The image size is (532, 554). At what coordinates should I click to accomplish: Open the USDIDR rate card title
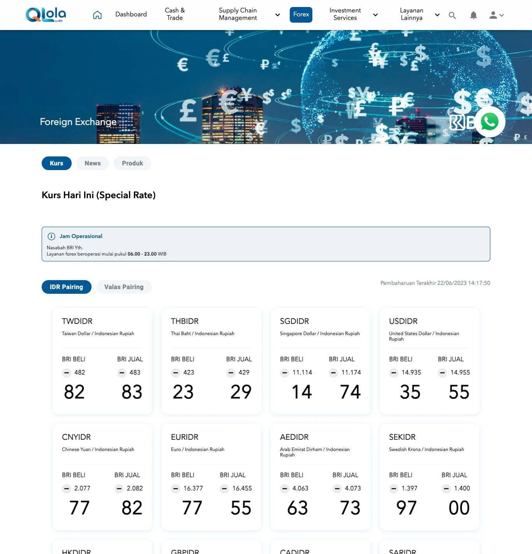click(403, 321)
